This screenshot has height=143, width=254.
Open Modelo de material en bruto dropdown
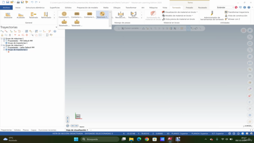coord(177,15)
